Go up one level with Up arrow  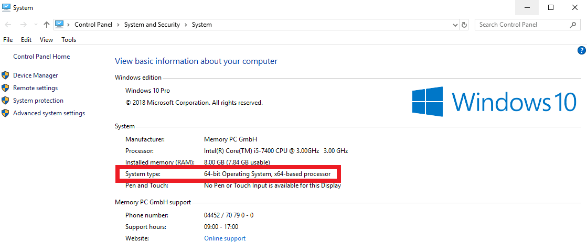click(46, 25)
